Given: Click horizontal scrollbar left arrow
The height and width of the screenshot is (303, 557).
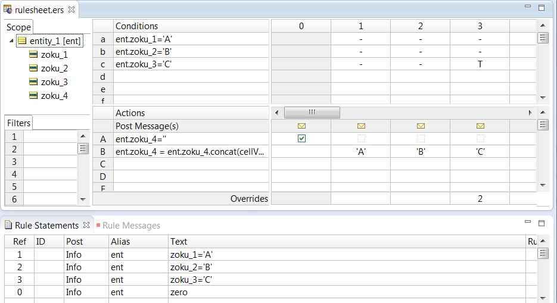Looking at the screenshot, I should pyautogui.click(x=277, y=113).
